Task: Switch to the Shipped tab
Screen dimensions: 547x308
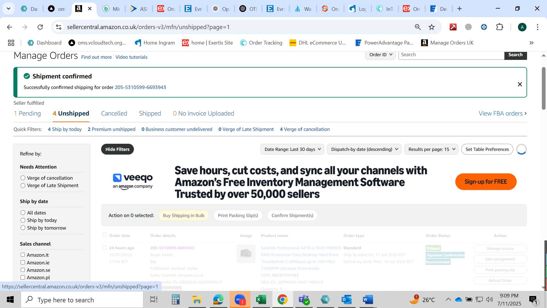Action: [150, 114]
